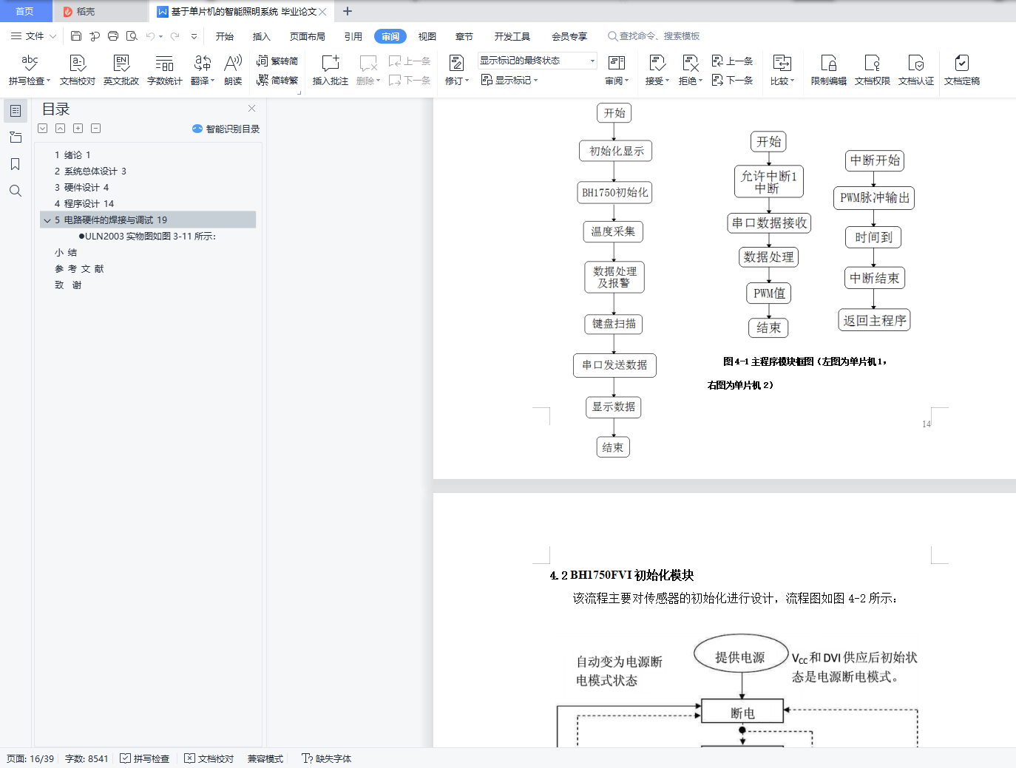Go to next change 下一条 beside 拒绝
This screenshot has height=768, width=1016.
732,81
